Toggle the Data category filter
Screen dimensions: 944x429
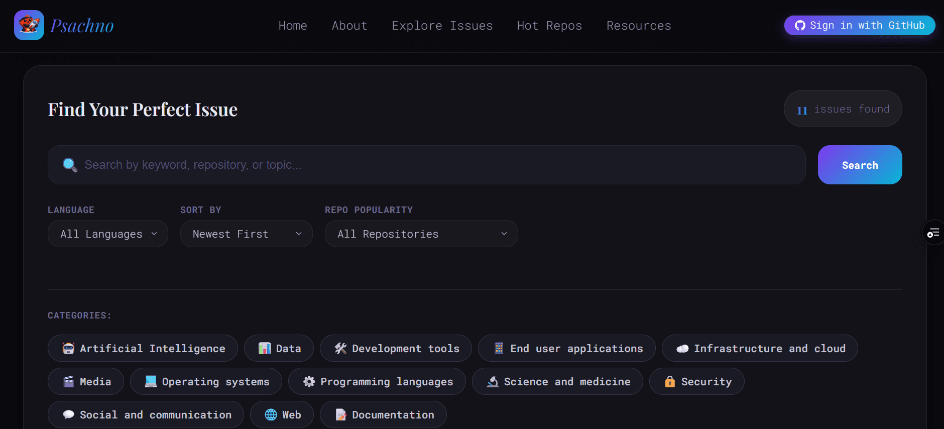[x=279, y=348]
